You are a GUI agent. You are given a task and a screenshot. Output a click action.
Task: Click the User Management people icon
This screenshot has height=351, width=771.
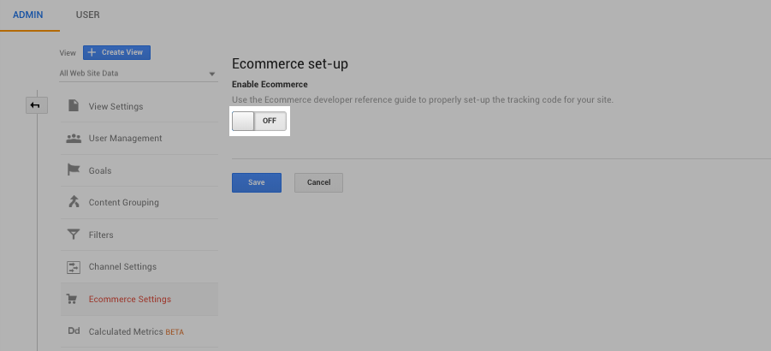click(74, 138)
